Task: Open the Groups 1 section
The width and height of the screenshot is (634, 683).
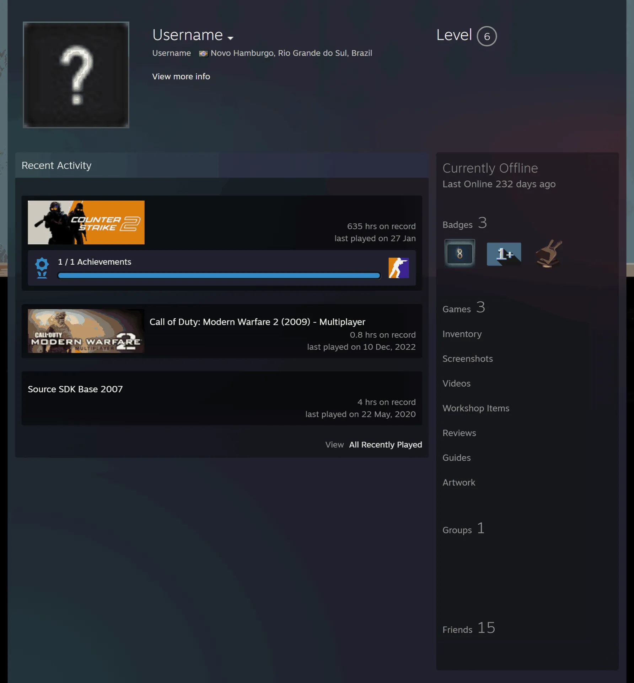Action: (x=463, y=529)
